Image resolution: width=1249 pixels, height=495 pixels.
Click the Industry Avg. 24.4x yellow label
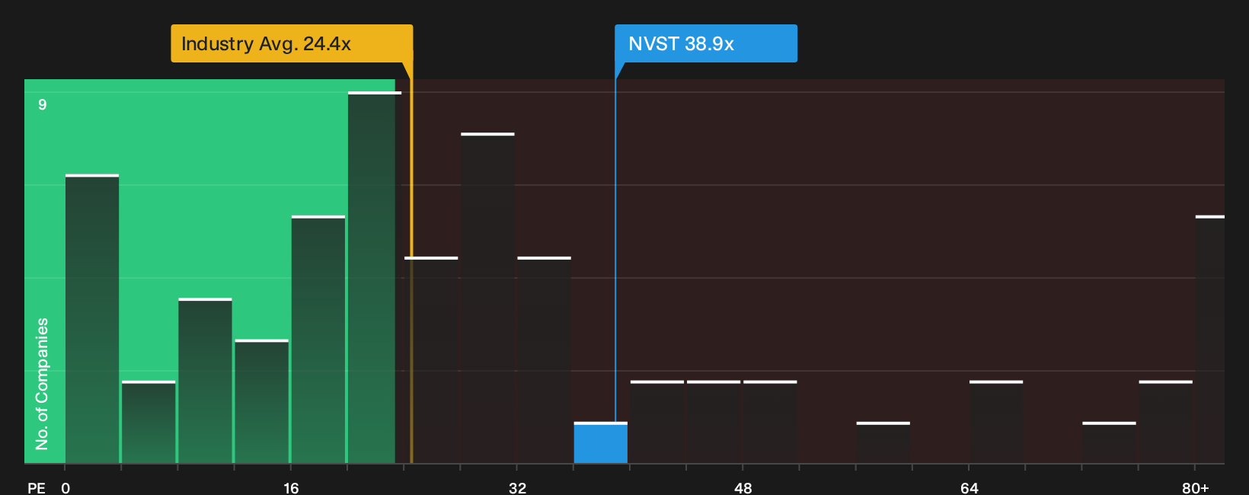click(x=292, y=43)
